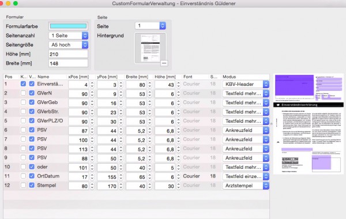Click the xPos [mm] column header
Image resolution: width=346 pixels, height=219 pixels.
[x=78, y=77]
